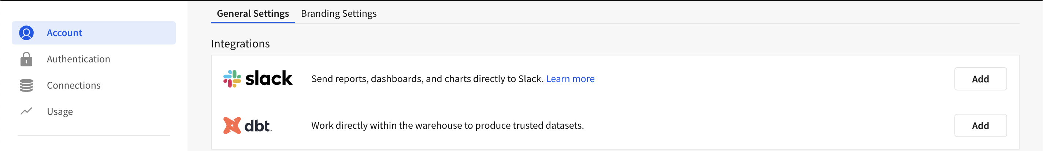Switch to the General Settings tab
This screenshot has width=1043, height=151.
(253, 13)
